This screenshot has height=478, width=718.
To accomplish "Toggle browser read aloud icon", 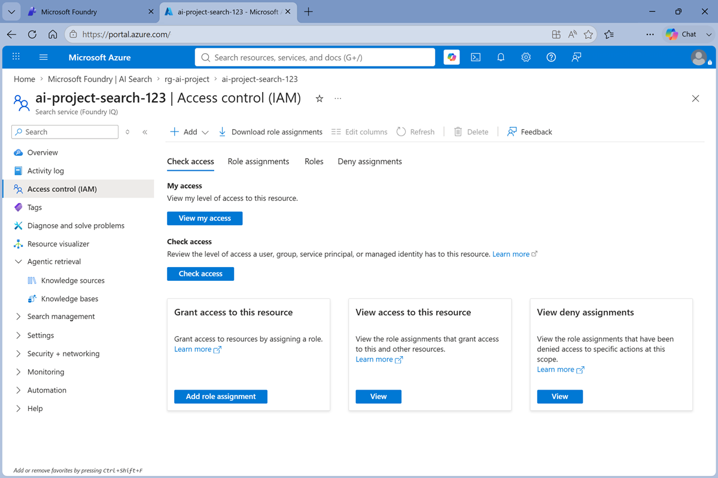I will [573, 35].
